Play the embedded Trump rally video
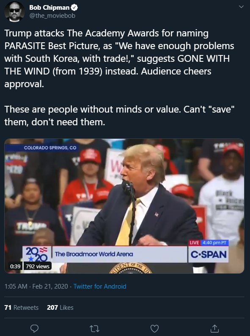 [124, 206]
